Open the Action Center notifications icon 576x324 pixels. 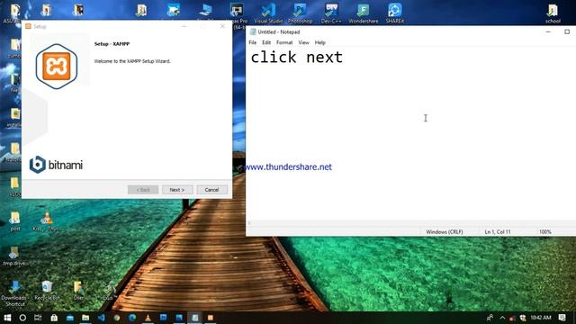click(562, 318)
